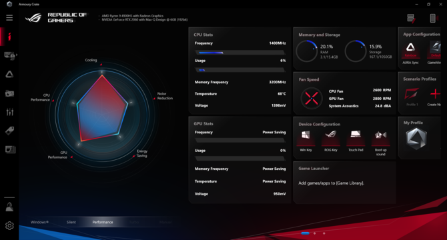This screenshot has height=240, width=447.
Task: Click the Cooling radar label
Action: click(91, 60)
